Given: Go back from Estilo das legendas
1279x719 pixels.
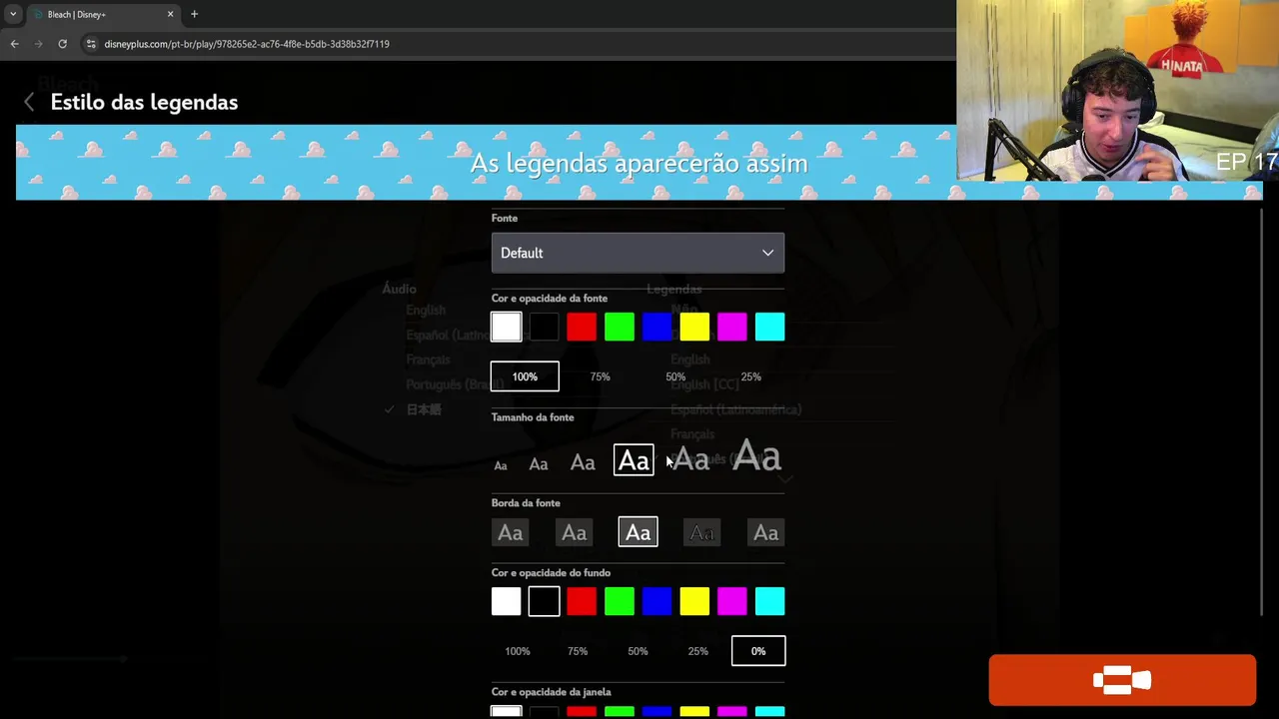Looking at the screenshot, I should click(29, 102).
